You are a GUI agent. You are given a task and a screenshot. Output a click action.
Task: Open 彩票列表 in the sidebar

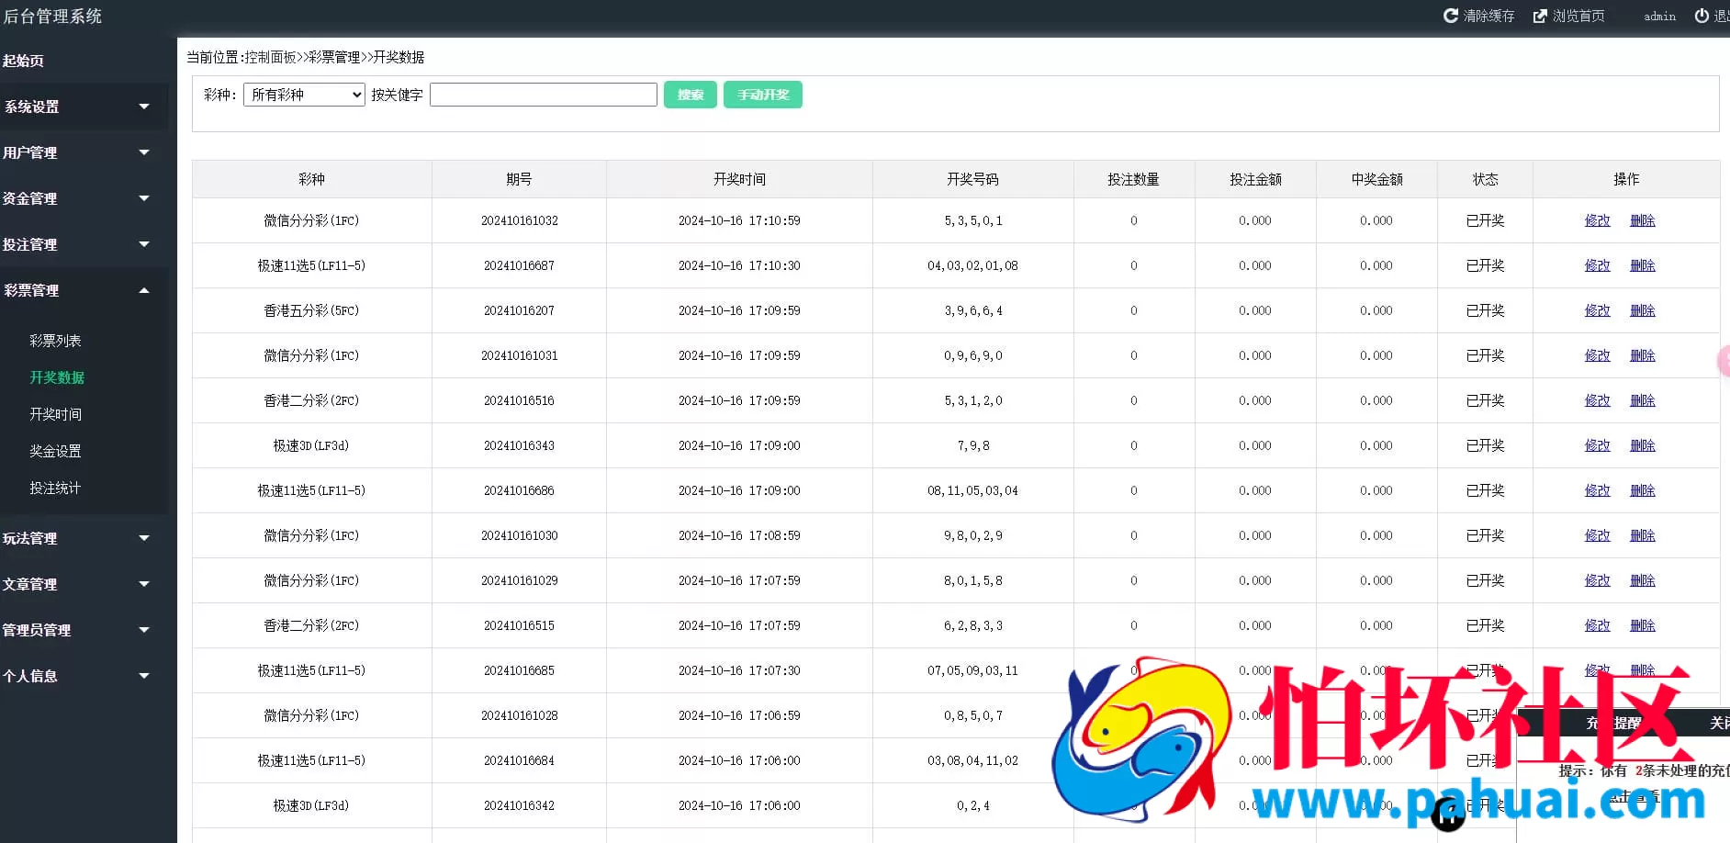pyautogui.click(x=55, y=341)
